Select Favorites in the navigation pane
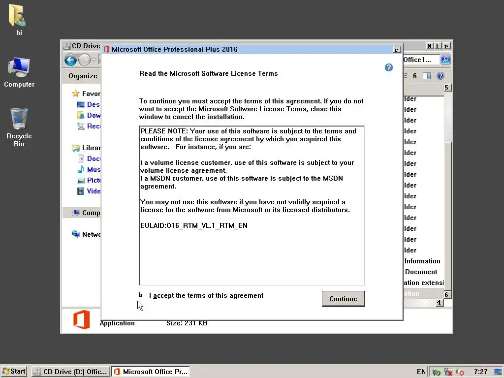This screenshot has height=378, width=504. 86,94
